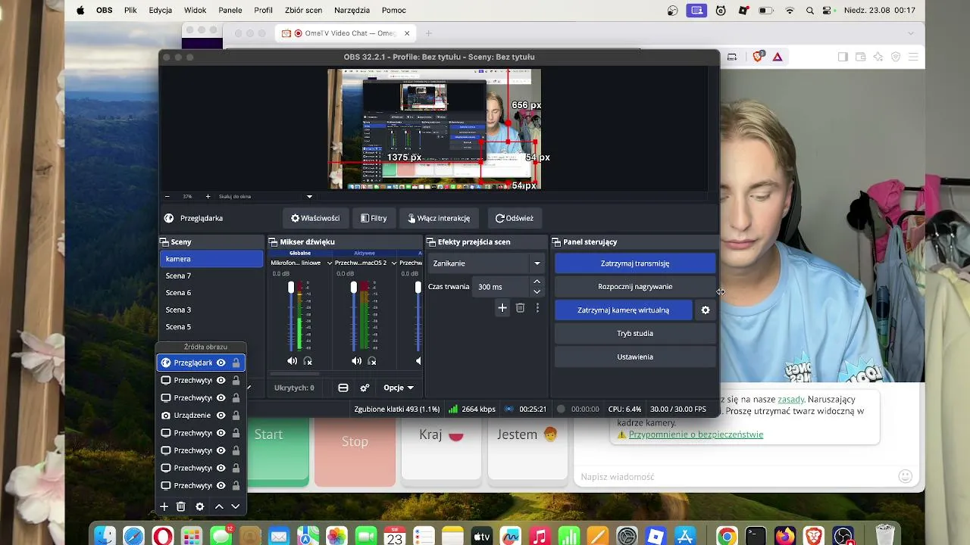
Task: Toggle monitoring headphones for Mikrofon channel
Action: (308, 361)
